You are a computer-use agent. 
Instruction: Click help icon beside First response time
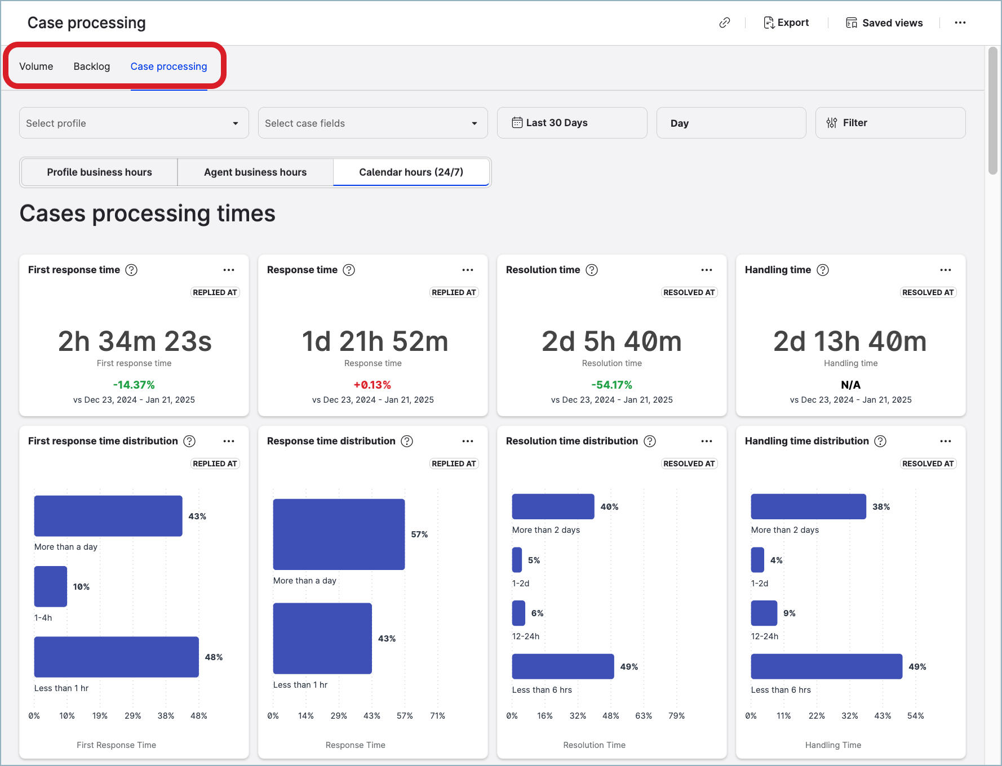tap(131, 270)
